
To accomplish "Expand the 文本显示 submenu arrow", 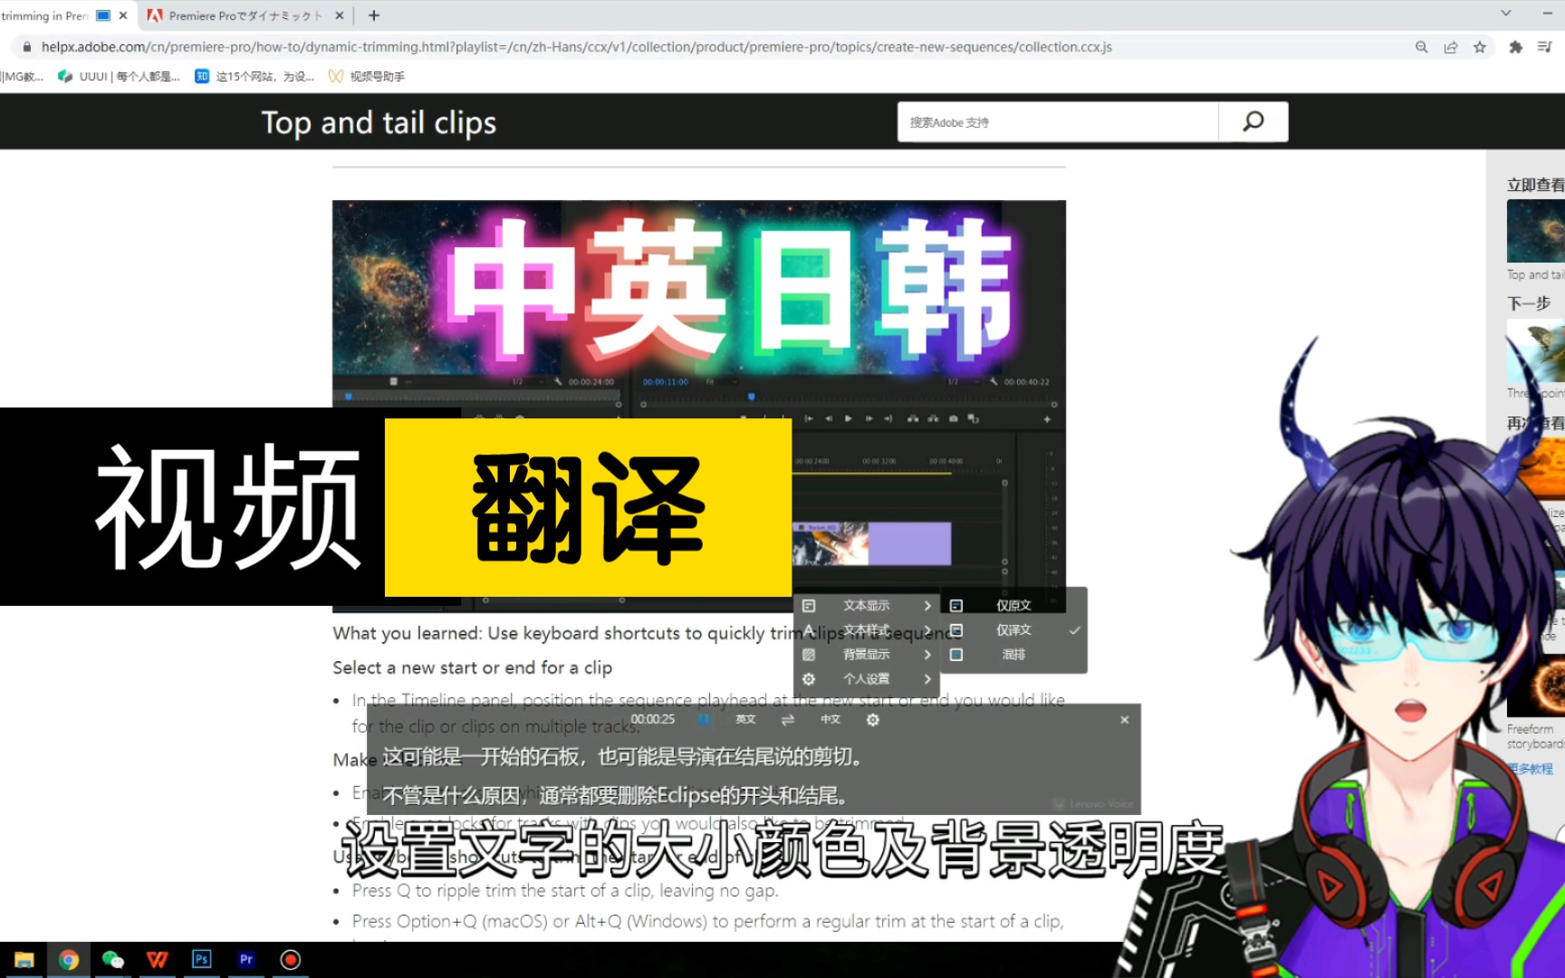I will pyautogui.click(x=927, y=606).
